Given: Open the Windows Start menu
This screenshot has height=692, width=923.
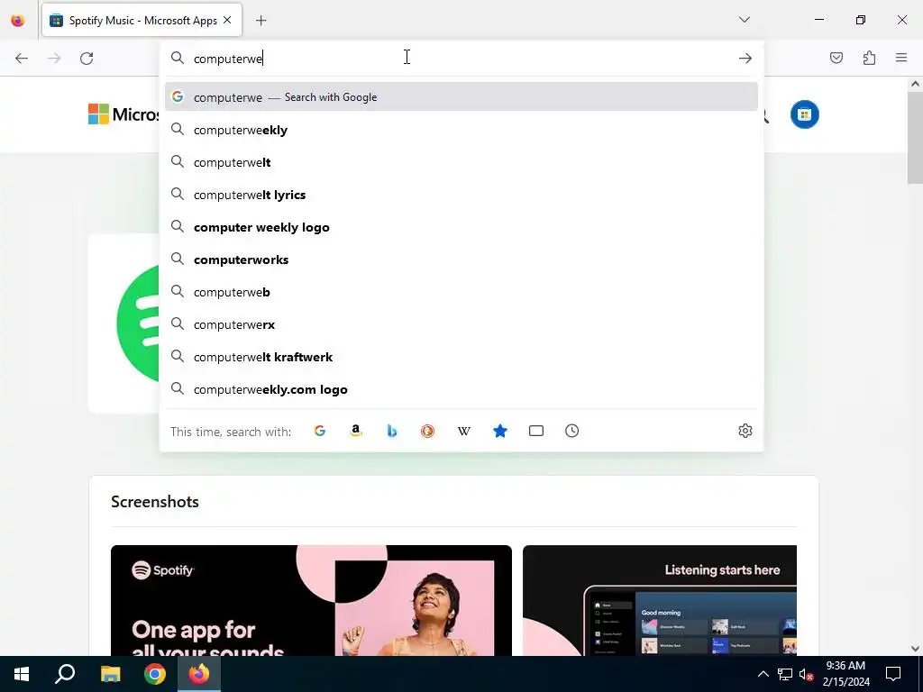Looking at the screenshot, I should (x=22, y=674).
